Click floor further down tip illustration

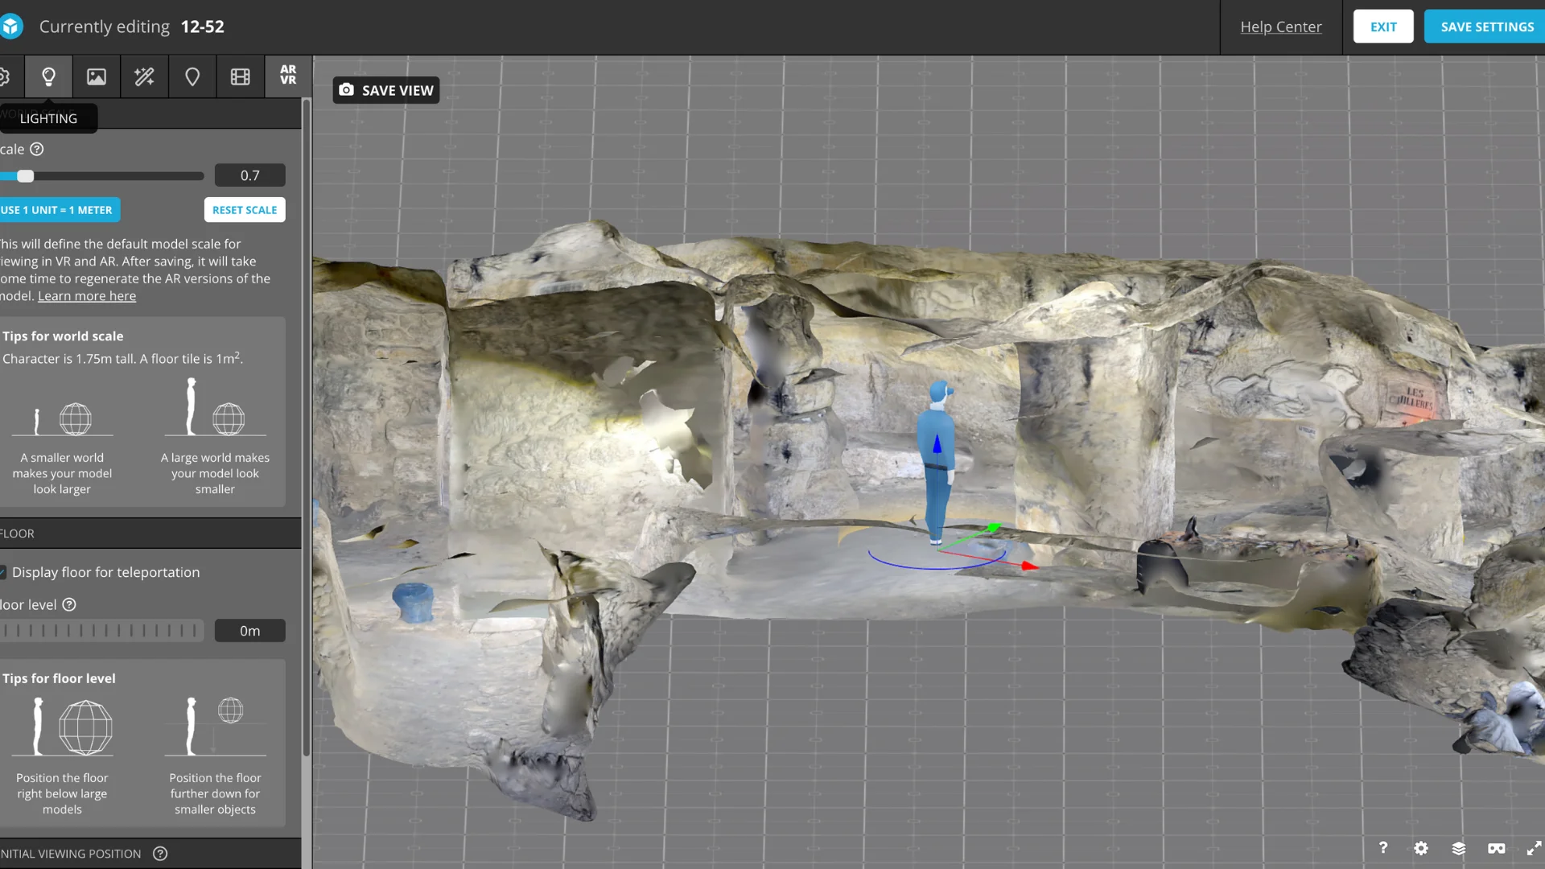(x=215, y=727)
